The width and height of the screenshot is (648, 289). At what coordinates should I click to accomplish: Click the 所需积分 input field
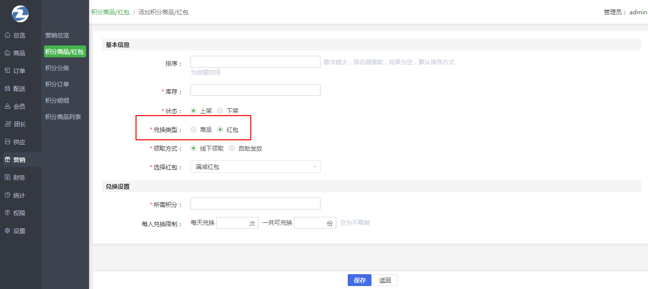pyautogui.click(x=255, y=204)
